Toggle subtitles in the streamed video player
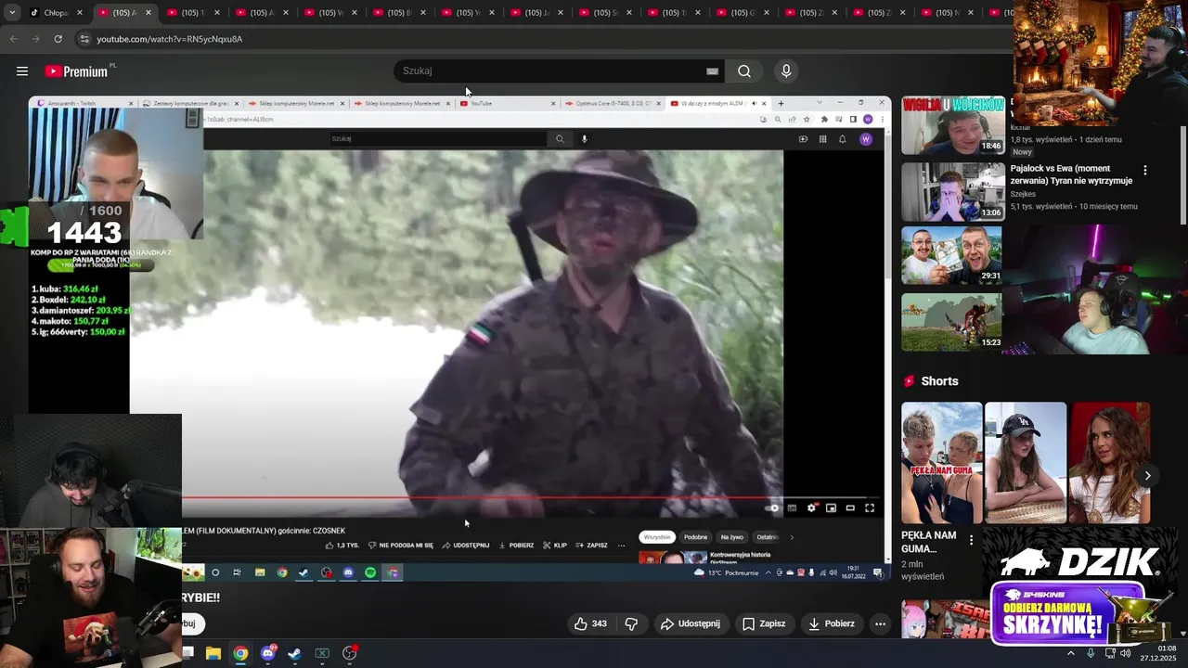The height and width of the screenshot is (668, 1188). [x=792, y=507]
